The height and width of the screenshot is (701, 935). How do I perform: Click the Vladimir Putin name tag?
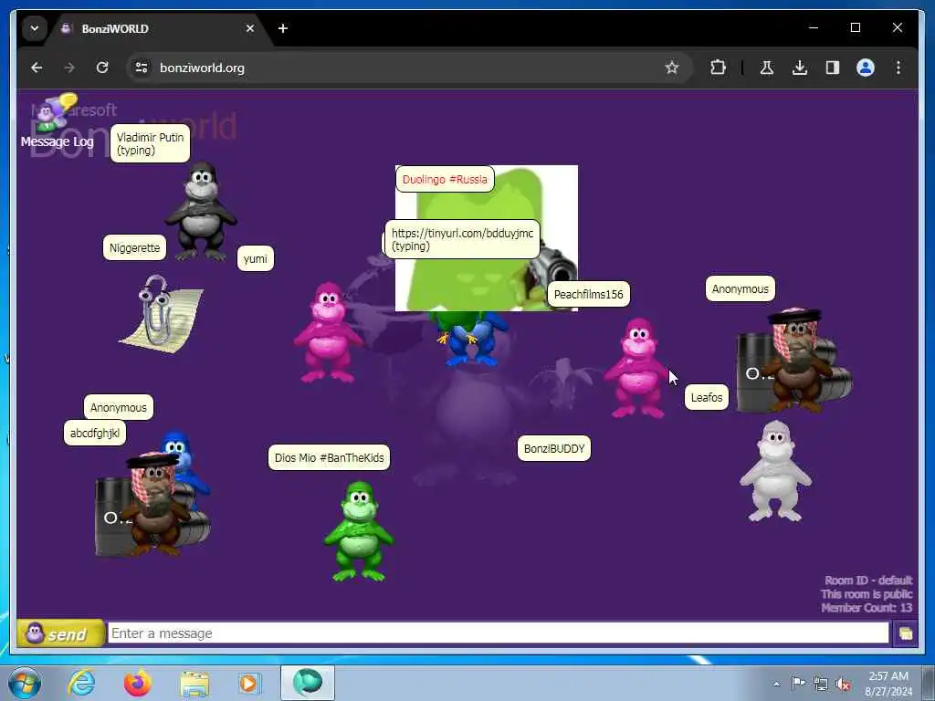[x=151, y=143]
